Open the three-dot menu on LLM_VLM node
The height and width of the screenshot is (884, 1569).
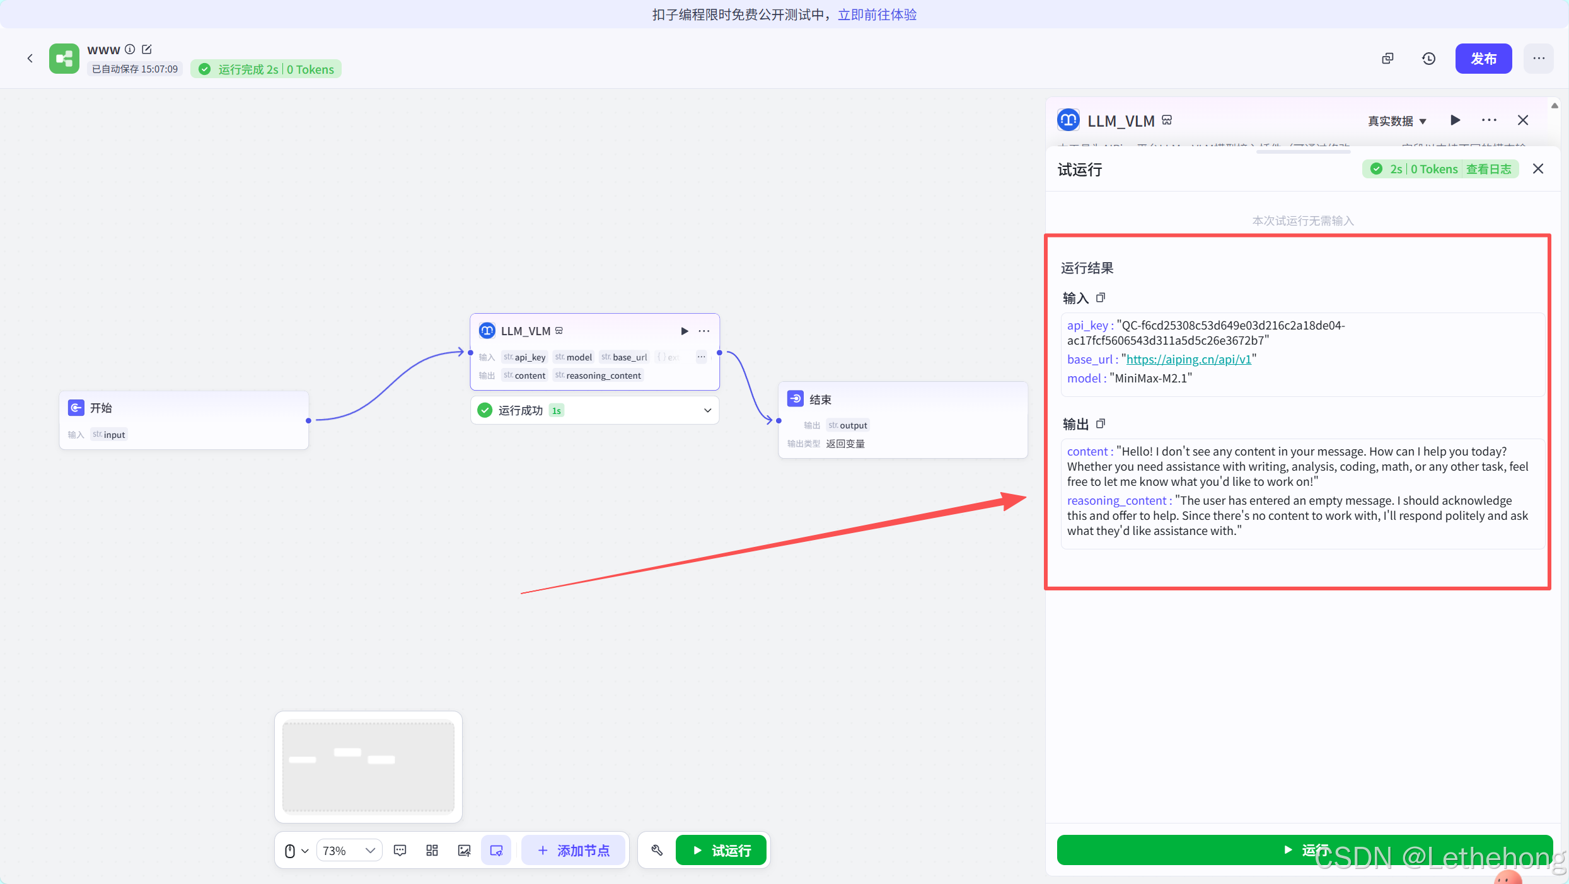tap(704, 331)
